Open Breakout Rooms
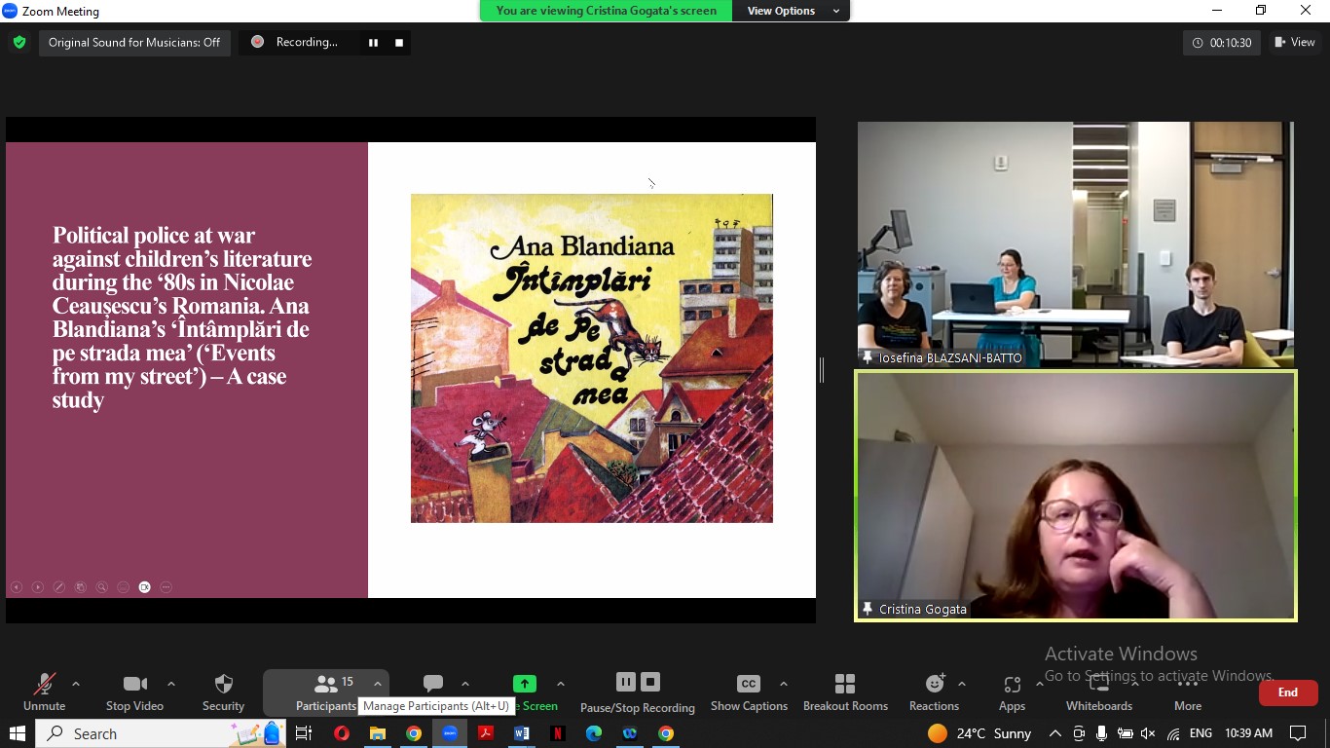Image resolution: width=1330 pixels, height=748 pixels. coord(845,692)
